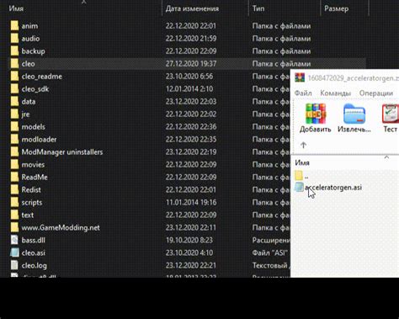Sort by the Размер column header

[336, 8]
